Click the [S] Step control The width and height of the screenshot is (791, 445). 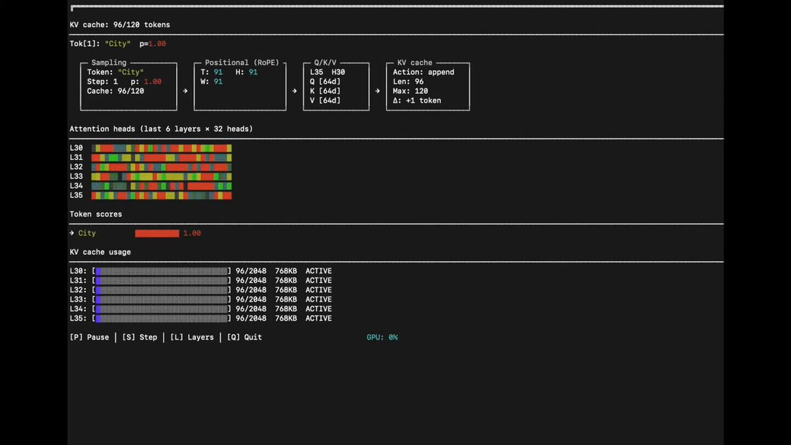click(x=140, y=337)
